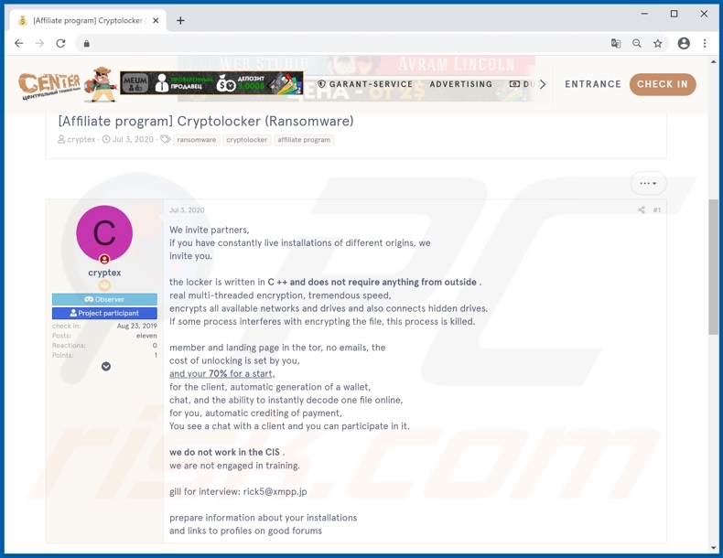
Task: Open the thread options three-dot dropdown
Action: [648, 183]
